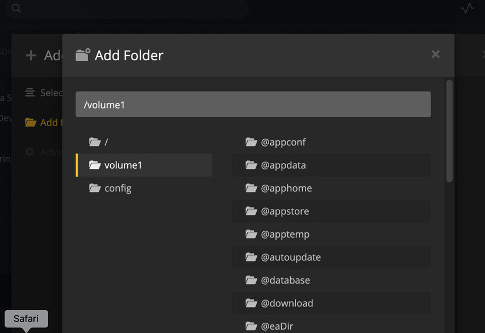Screen dimensions: 485x333
Task: Click the folder path input field
Action: coord(253,105)
